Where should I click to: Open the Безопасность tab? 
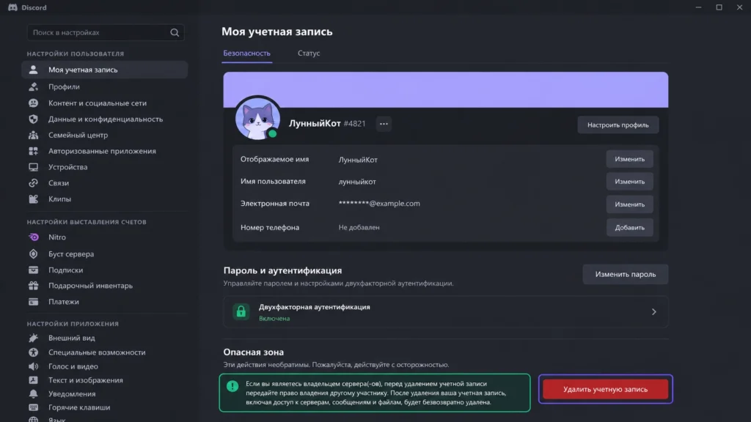pyautogui.click(x=246, y=53)
